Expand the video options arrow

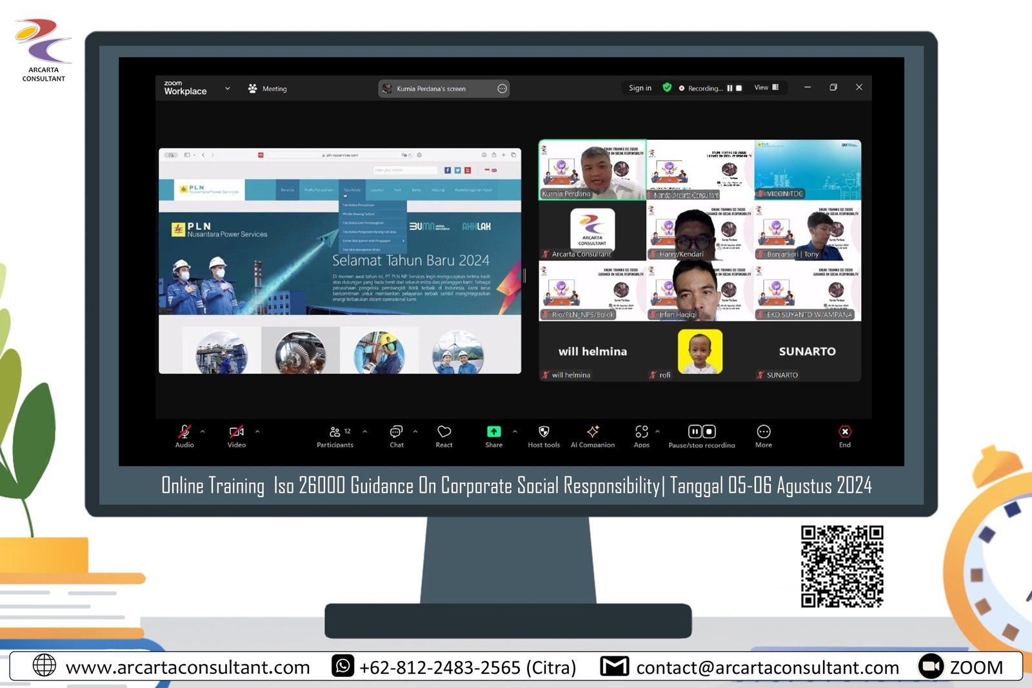257,431
